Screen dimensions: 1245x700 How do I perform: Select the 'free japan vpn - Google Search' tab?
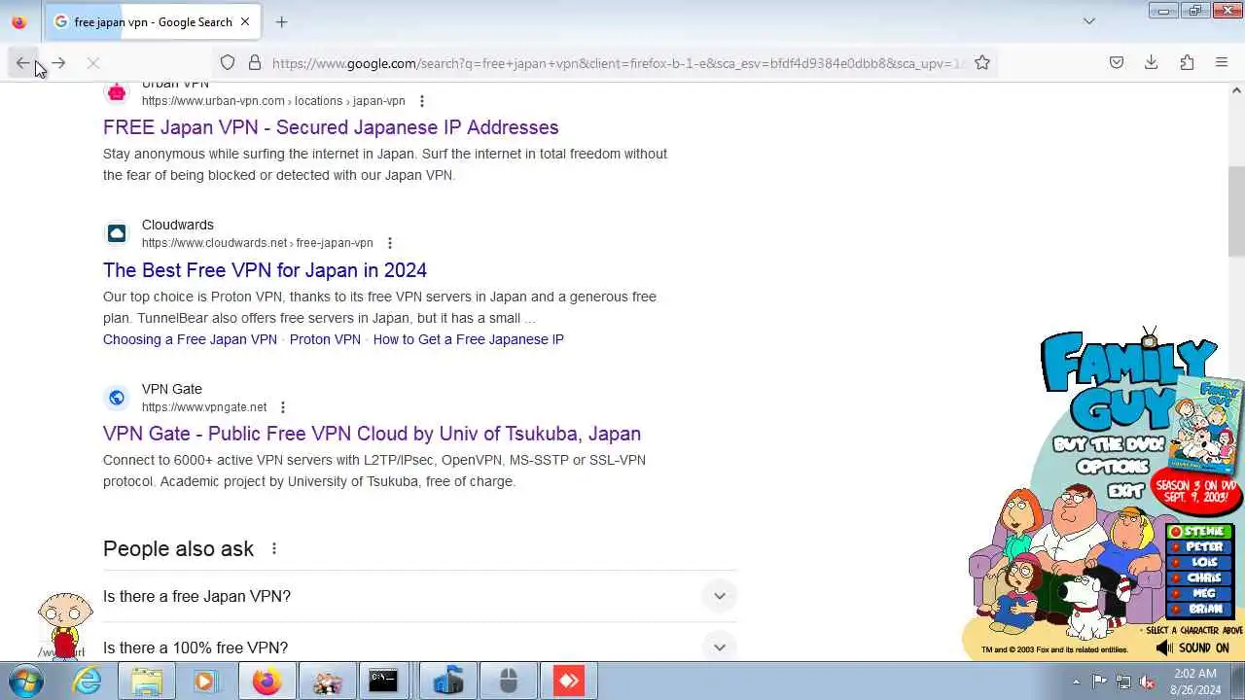coord(153,21)
